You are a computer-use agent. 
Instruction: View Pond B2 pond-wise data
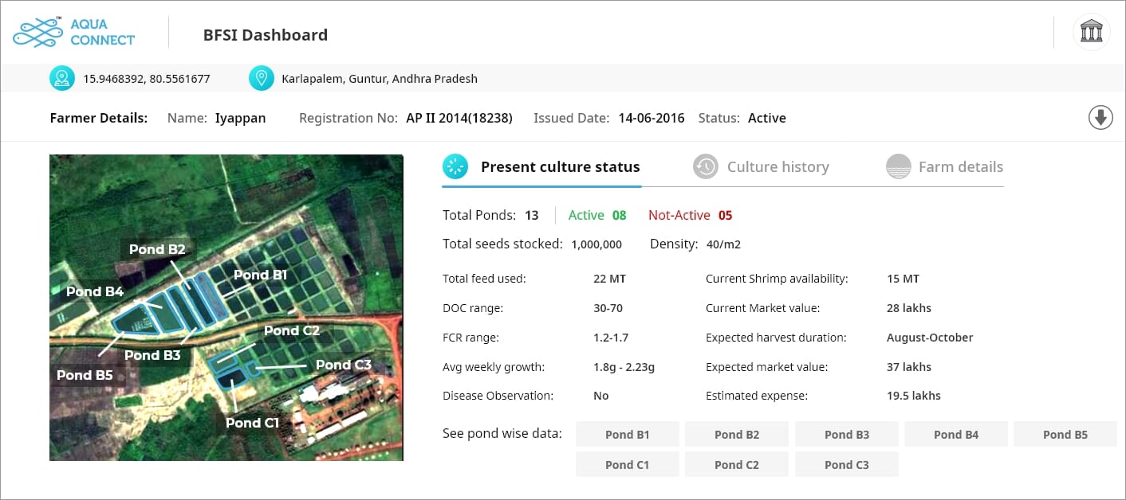point(736,435)
